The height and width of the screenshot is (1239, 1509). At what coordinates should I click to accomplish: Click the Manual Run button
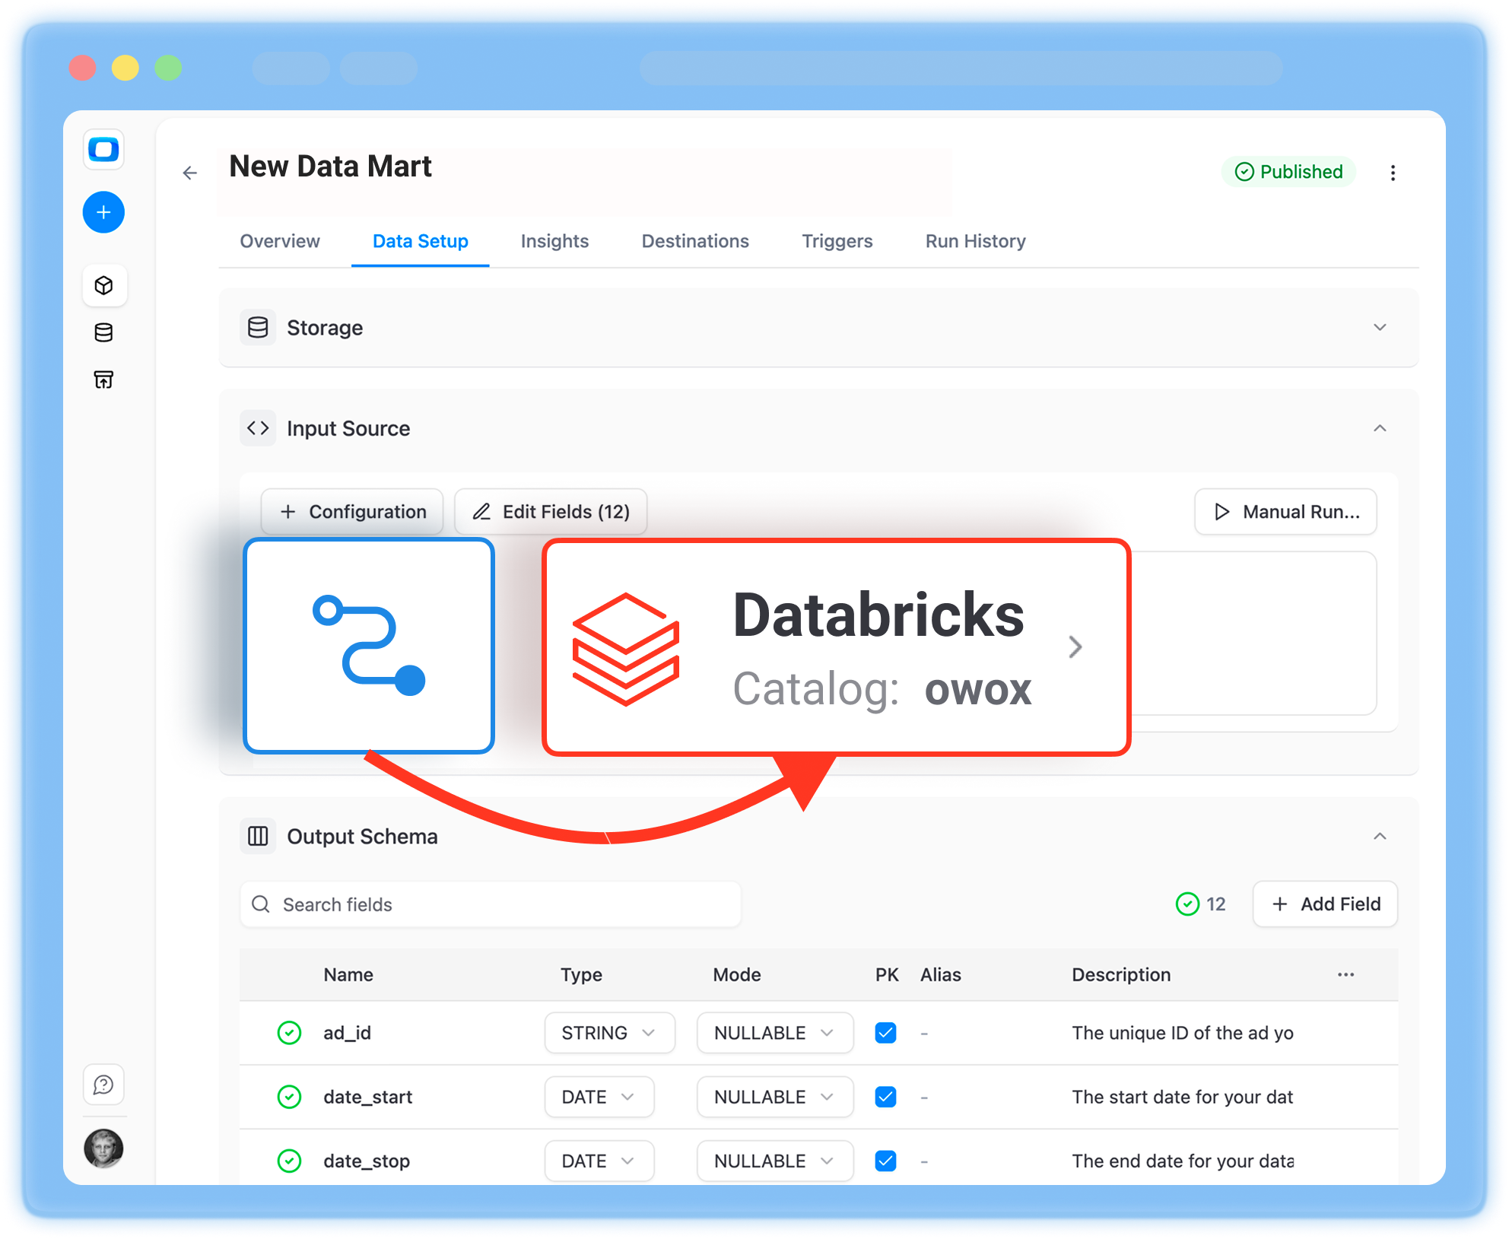(1285, 512)
